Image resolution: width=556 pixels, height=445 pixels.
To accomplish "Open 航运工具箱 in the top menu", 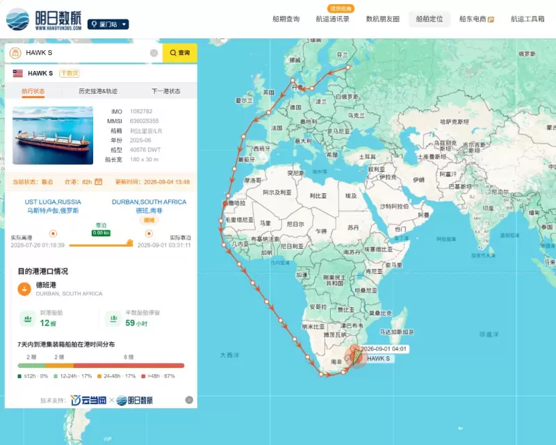I will point(528,19).
